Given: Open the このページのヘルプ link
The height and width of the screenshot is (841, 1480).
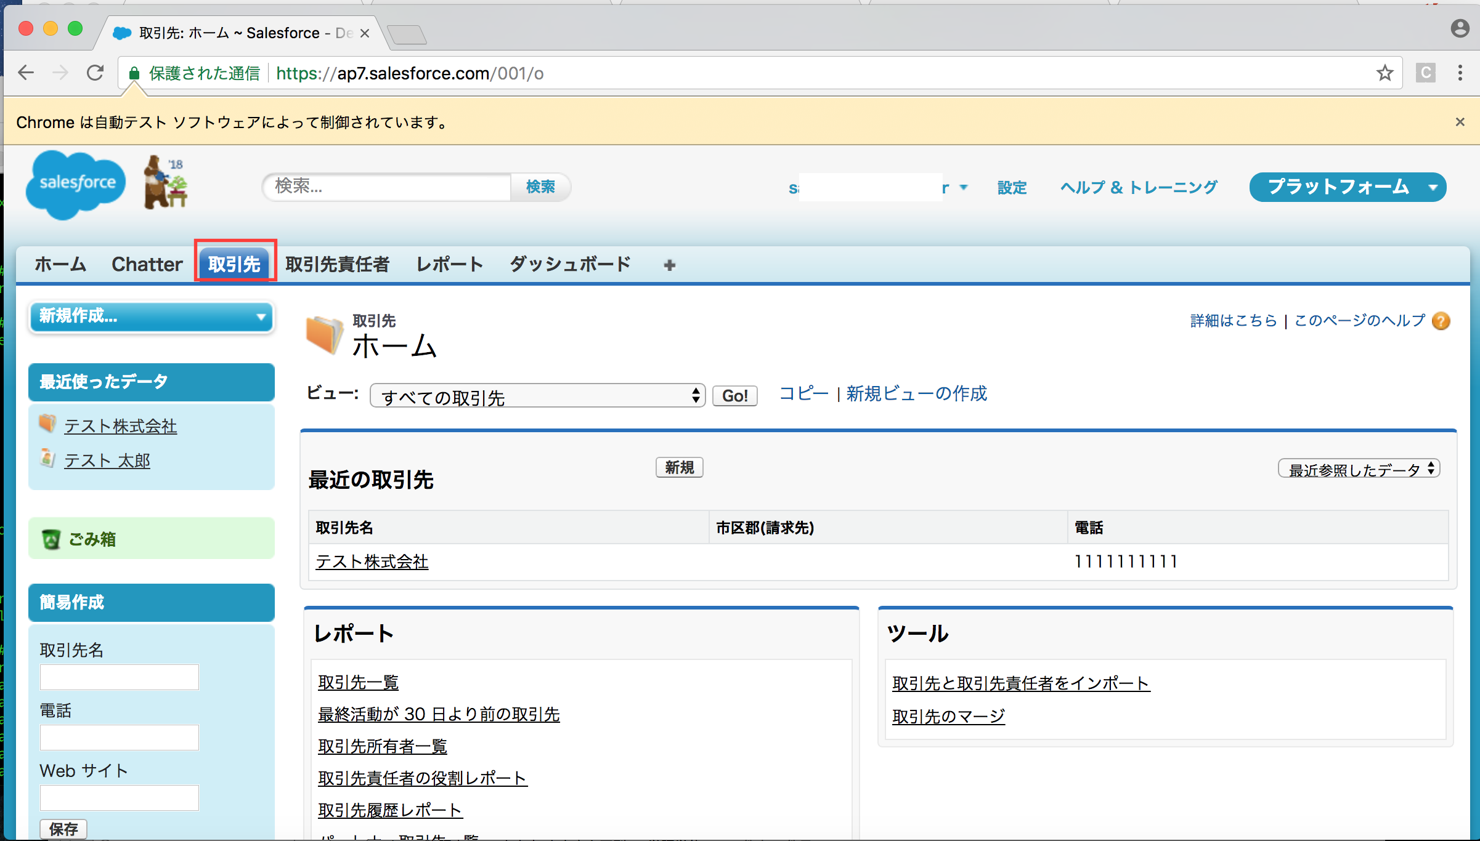Looking at the screenshot, I should (x=1360, y=321).
